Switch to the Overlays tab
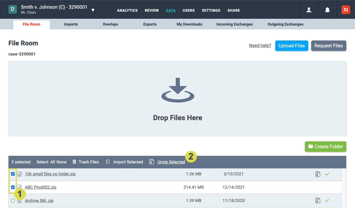 pyautogui.click(x=110, y=24)
